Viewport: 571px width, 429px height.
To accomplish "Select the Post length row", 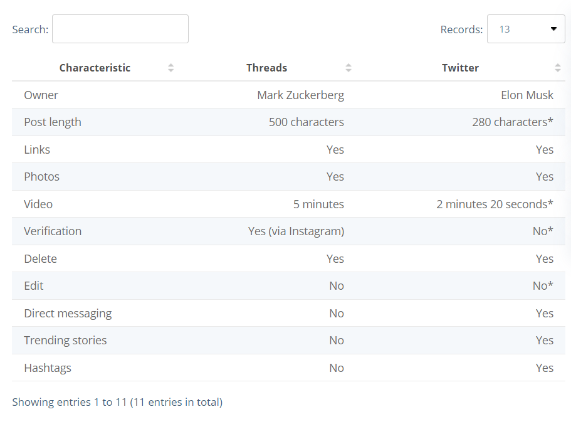I will pos(288,122).
